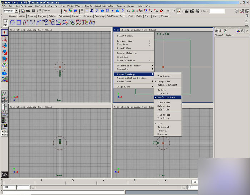The image size is (250, 195).
Task: Toggle the Fill fit option
Action: 160,123
